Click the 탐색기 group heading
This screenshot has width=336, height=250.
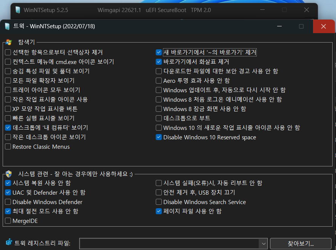click(26, 42)
